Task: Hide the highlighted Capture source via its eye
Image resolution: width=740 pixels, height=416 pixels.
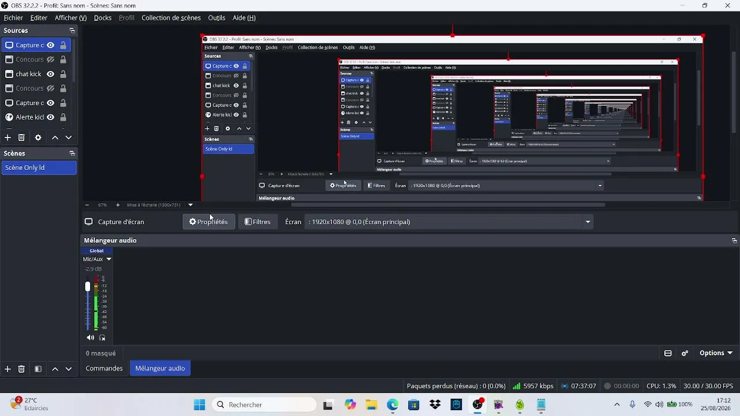Action: [50, 45]
